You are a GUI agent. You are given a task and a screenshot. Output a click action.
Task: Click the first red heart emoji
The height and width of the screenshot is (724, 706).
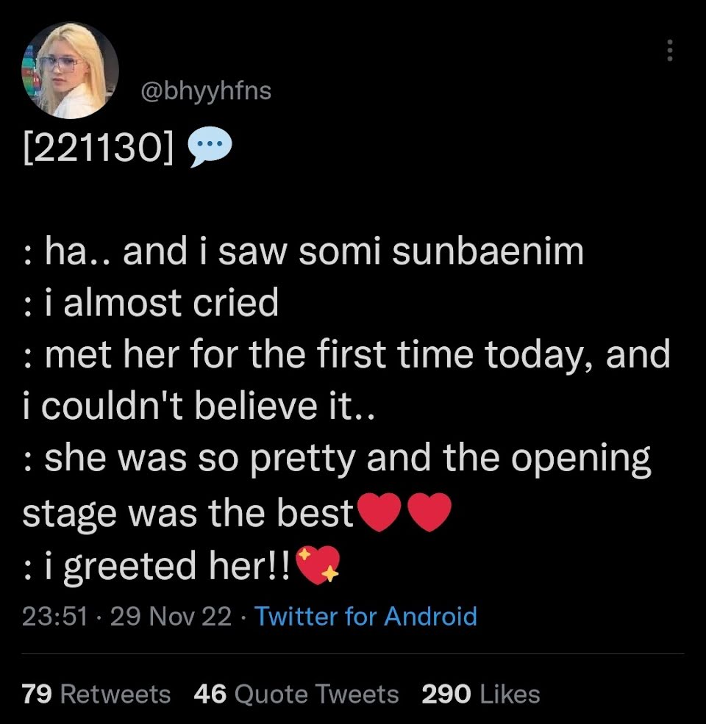379,512
